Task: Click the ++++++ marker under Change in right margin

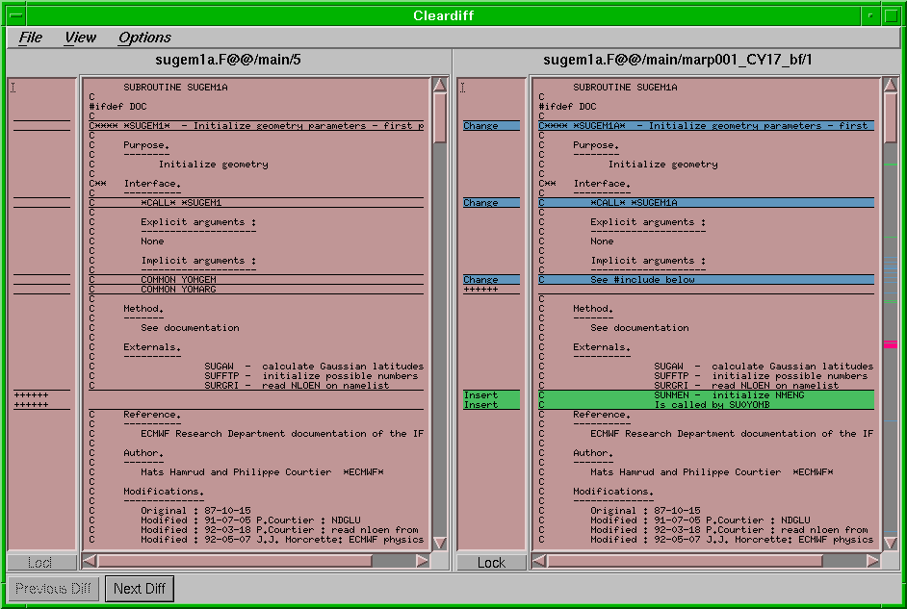Action: tap(480, 290)
